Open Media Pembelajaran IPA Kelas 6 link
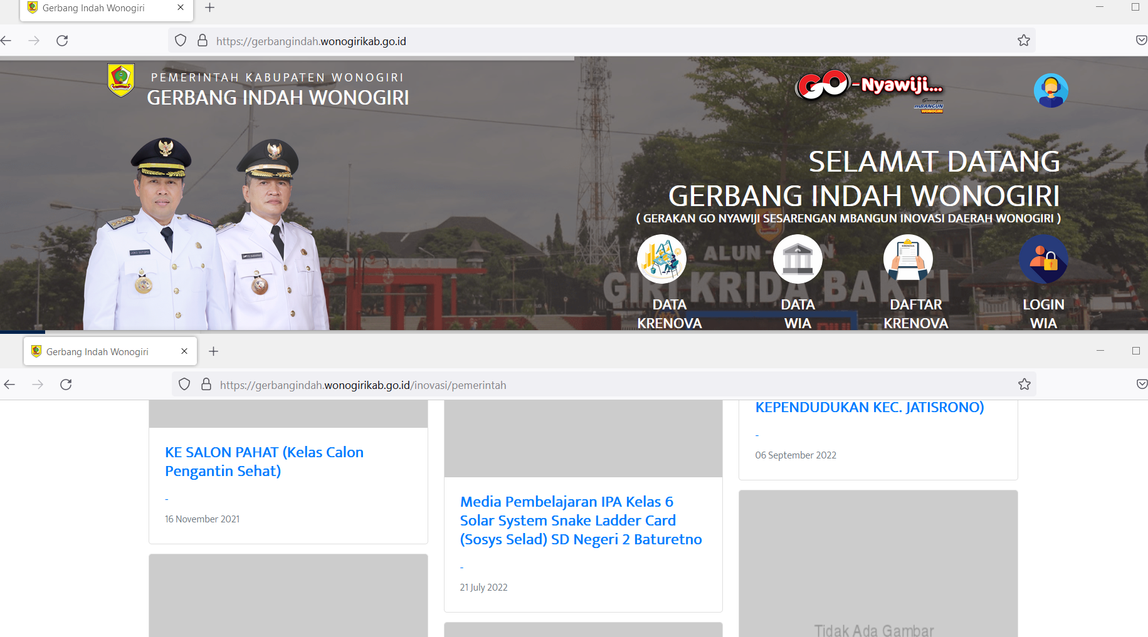This screenshot has width=1148, height=637. pyautogui.click(x=581, y=520)
